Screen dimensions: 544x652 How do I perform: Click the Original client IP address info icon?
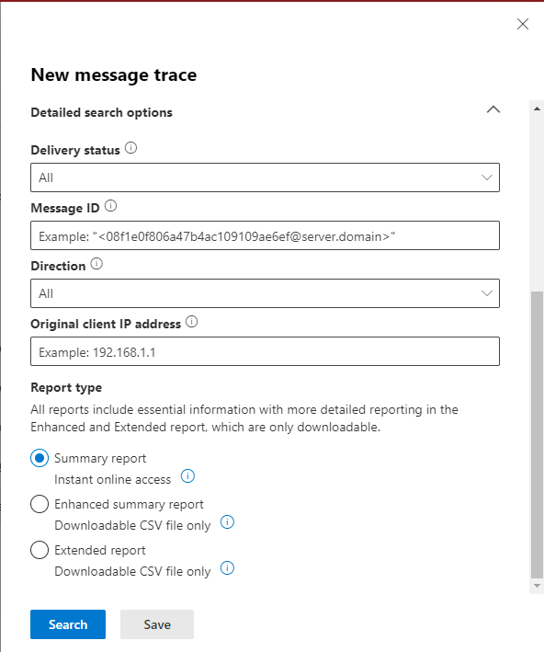tap(191, 322)
